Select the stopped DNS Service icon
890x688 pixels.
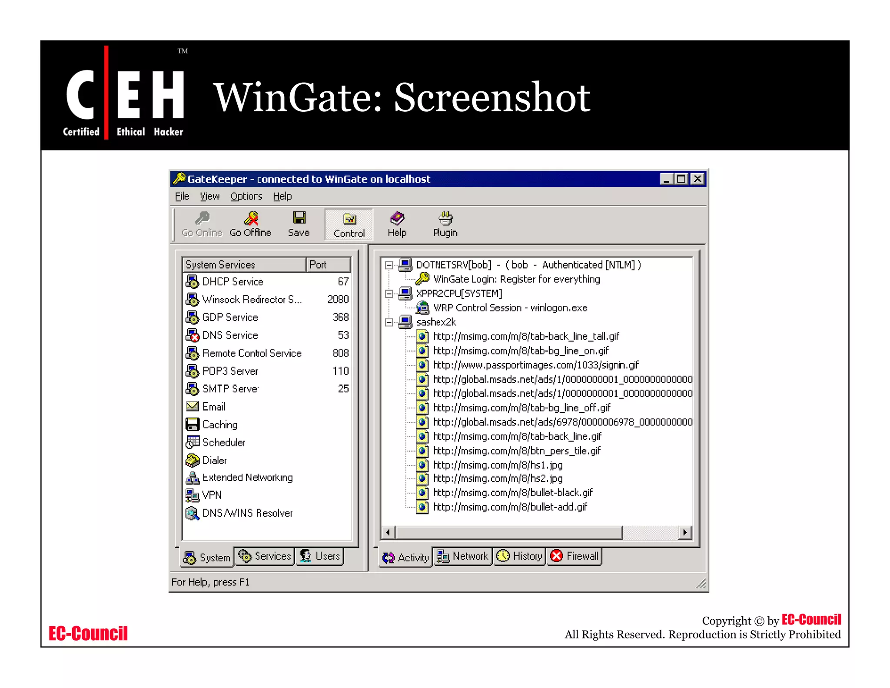pyautogui.click(x=192, y=335)
